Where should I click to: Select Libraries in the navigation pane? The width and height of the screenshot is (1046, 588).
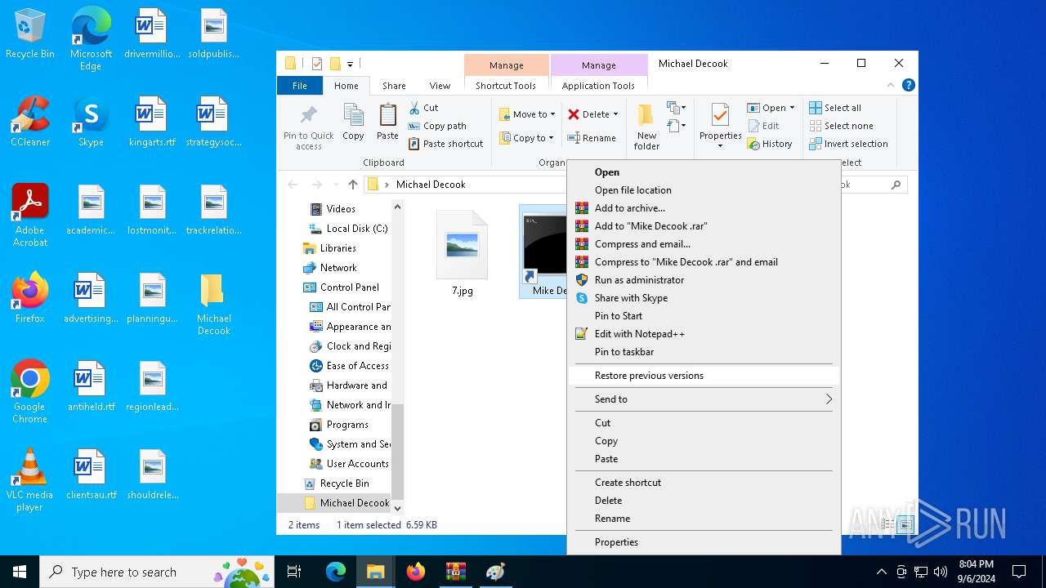tap(337, 248)
